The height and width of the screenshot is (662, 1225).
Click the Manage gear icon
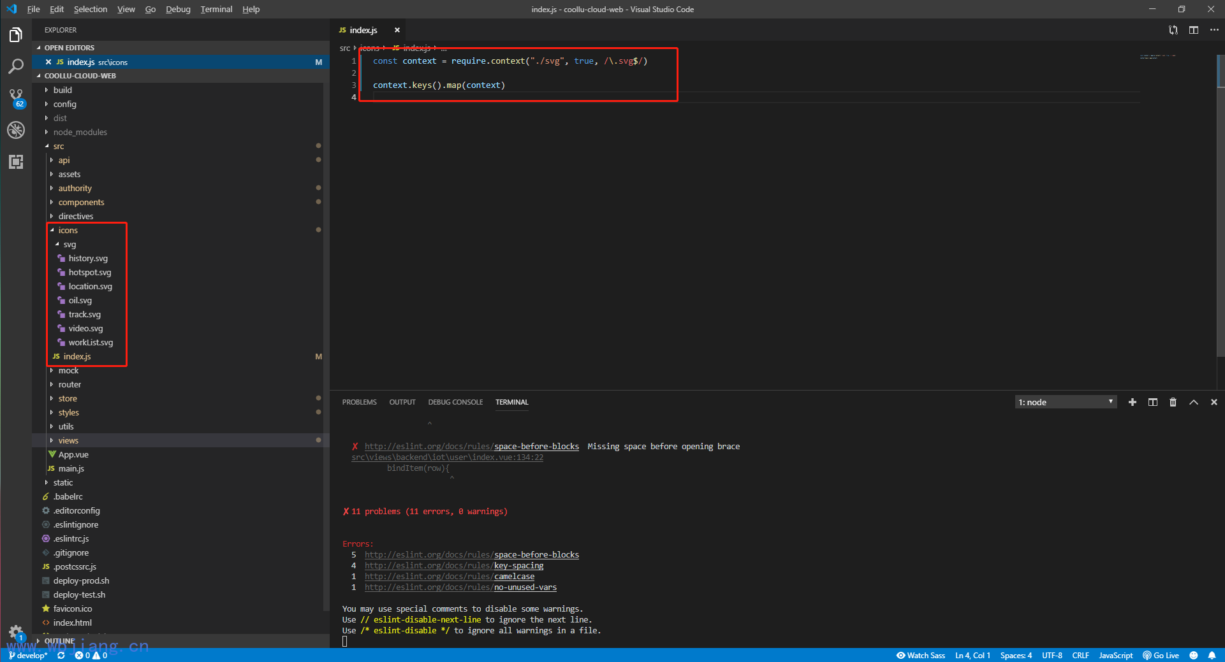coord(16,631)
